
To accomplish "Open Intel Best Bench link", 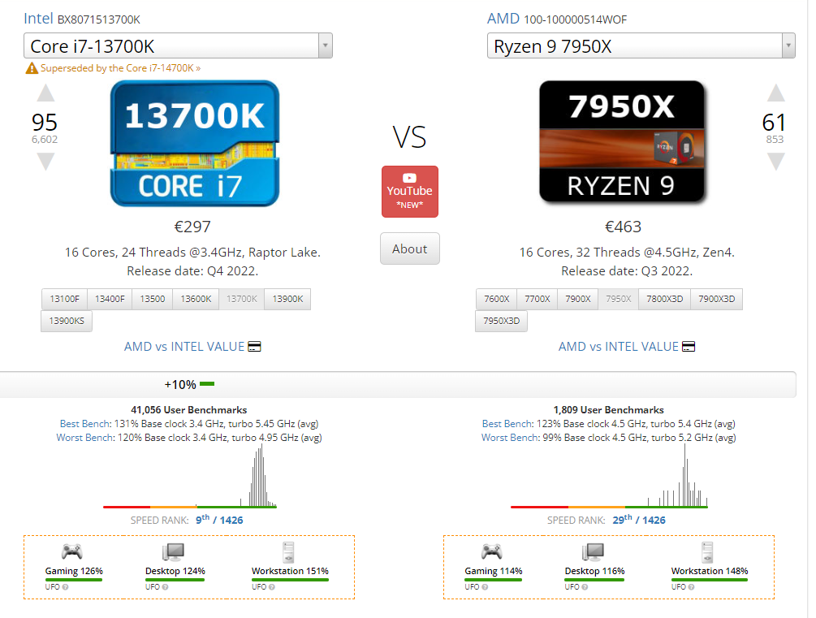I will tap(85, 424).
